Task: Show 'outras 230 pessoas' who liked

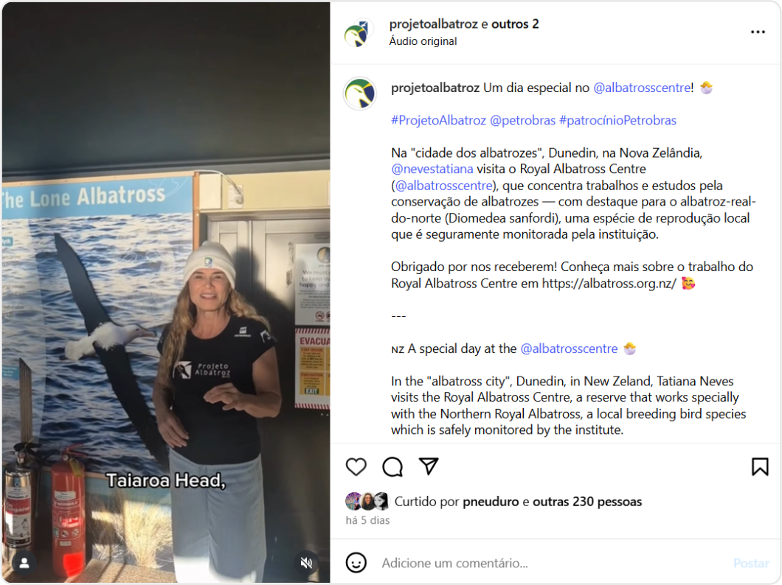Action: coord(587,501)
